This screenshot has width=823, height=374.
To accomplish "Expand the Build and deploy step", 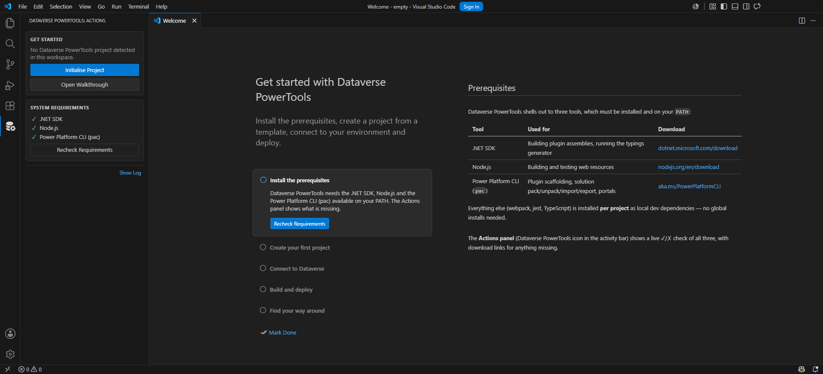I will pos(291,290).
